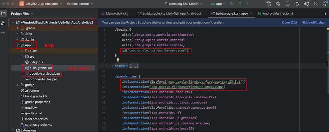The height and width of the screenshot is (132, 329).
Task: Click the google-services.json file icon
Action: pyautogui.click(x=27, y=74)
